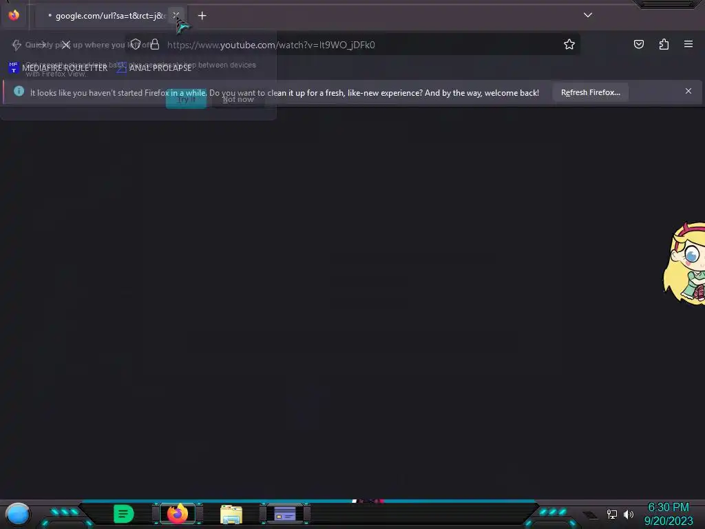705x529 pixels.
Task: Click the info icon in notification bar
Action: pos(19,91)
